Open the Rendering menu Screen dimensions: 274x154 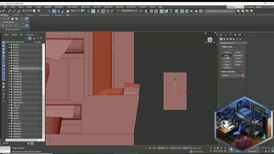(x=85, y=7)
